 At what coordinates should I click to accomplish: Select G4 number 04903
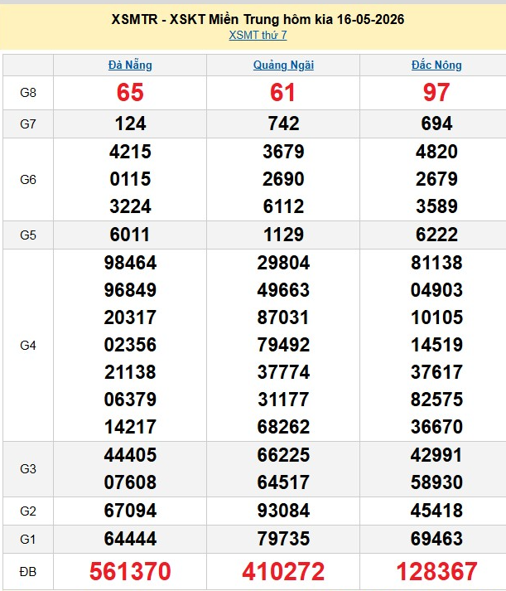point(436,290)
